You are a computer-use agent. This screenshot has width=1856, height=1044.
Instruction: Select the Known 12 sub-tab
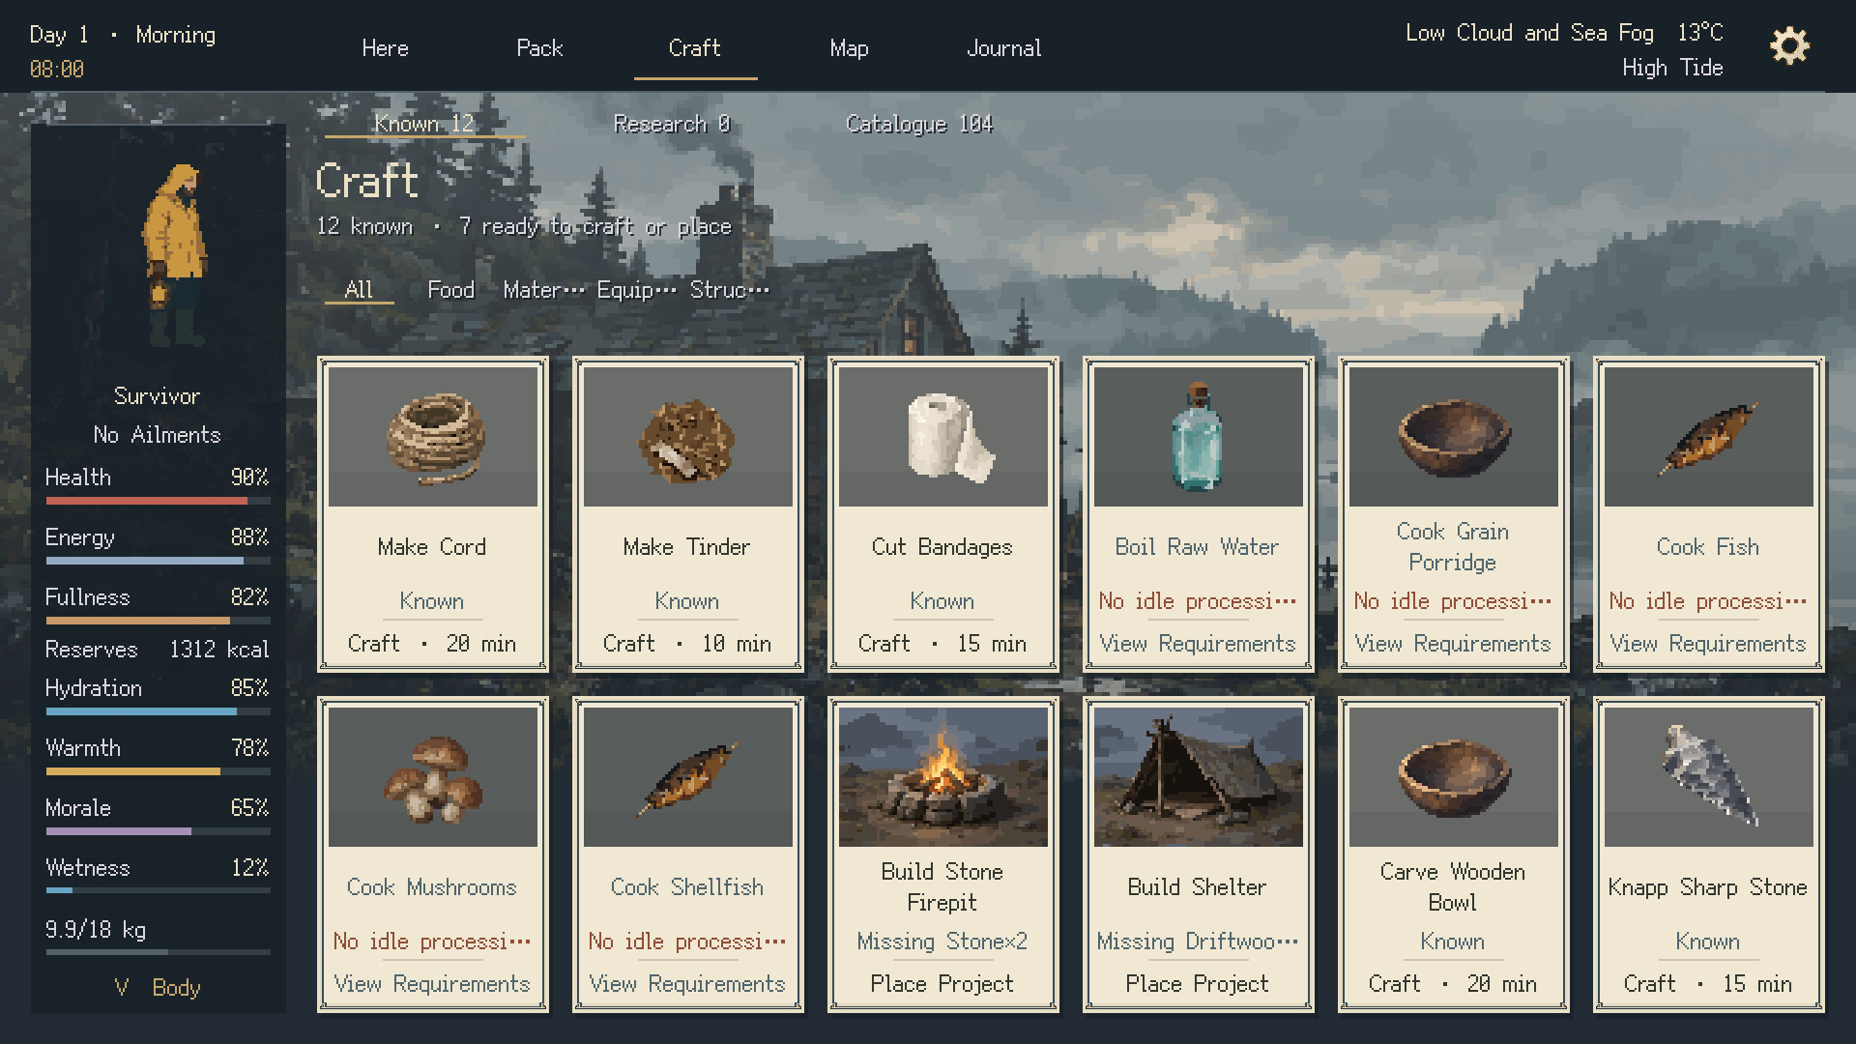click(x=424, y=124)
